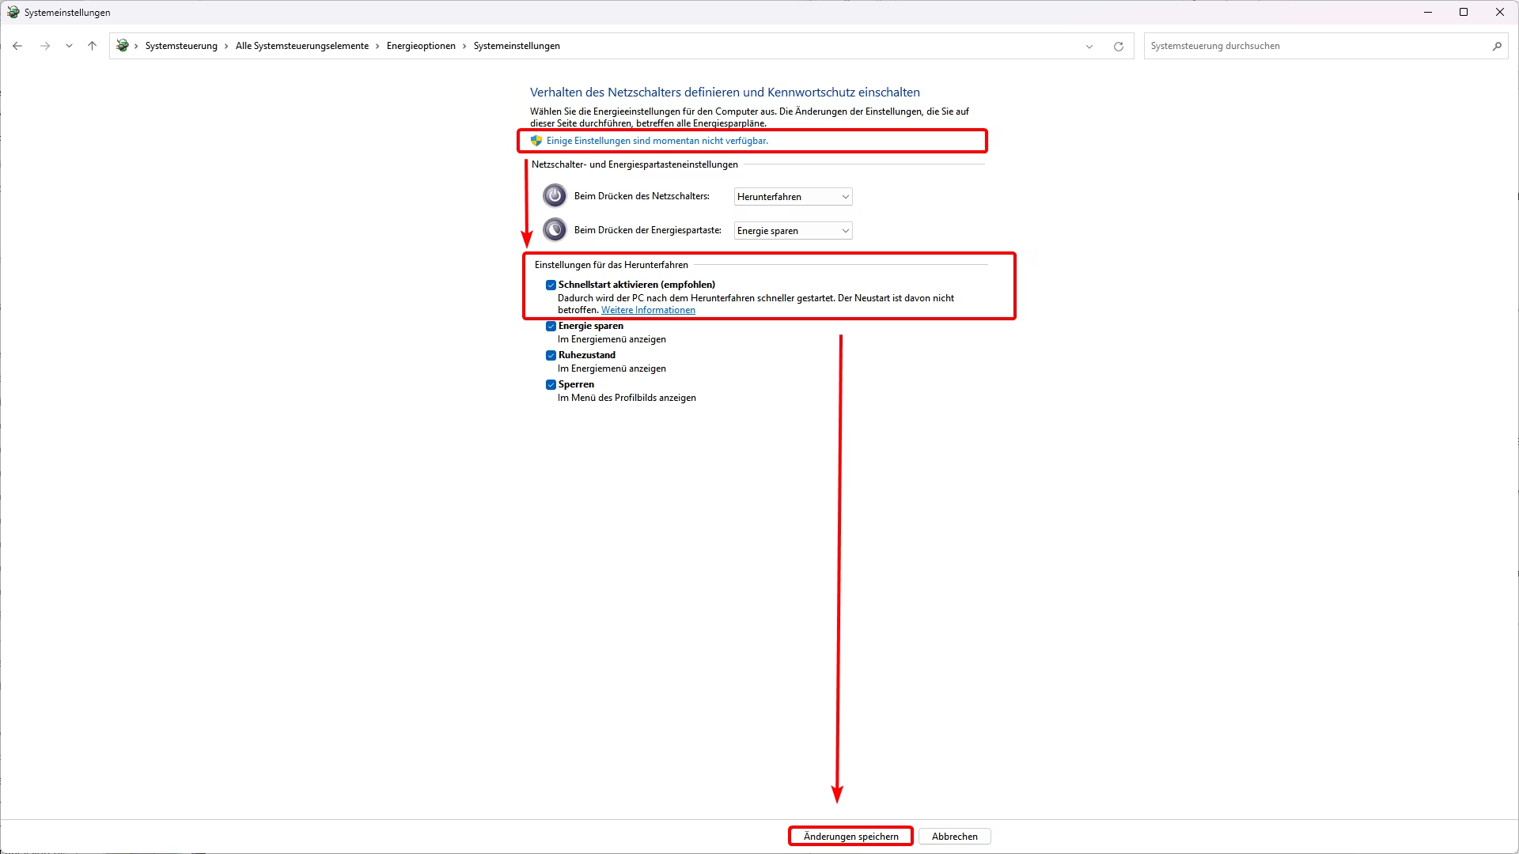Click the refresh address bar icon
The height and width of the screenshot is (854, 1519).
tap(1118, 46)
